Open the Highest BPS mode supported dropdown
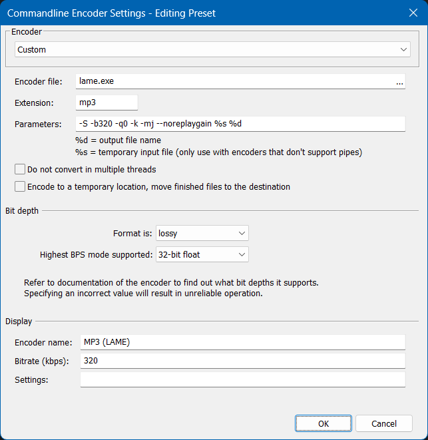The width and height of the screenshot is (428, 440). [x=202, y=254]
